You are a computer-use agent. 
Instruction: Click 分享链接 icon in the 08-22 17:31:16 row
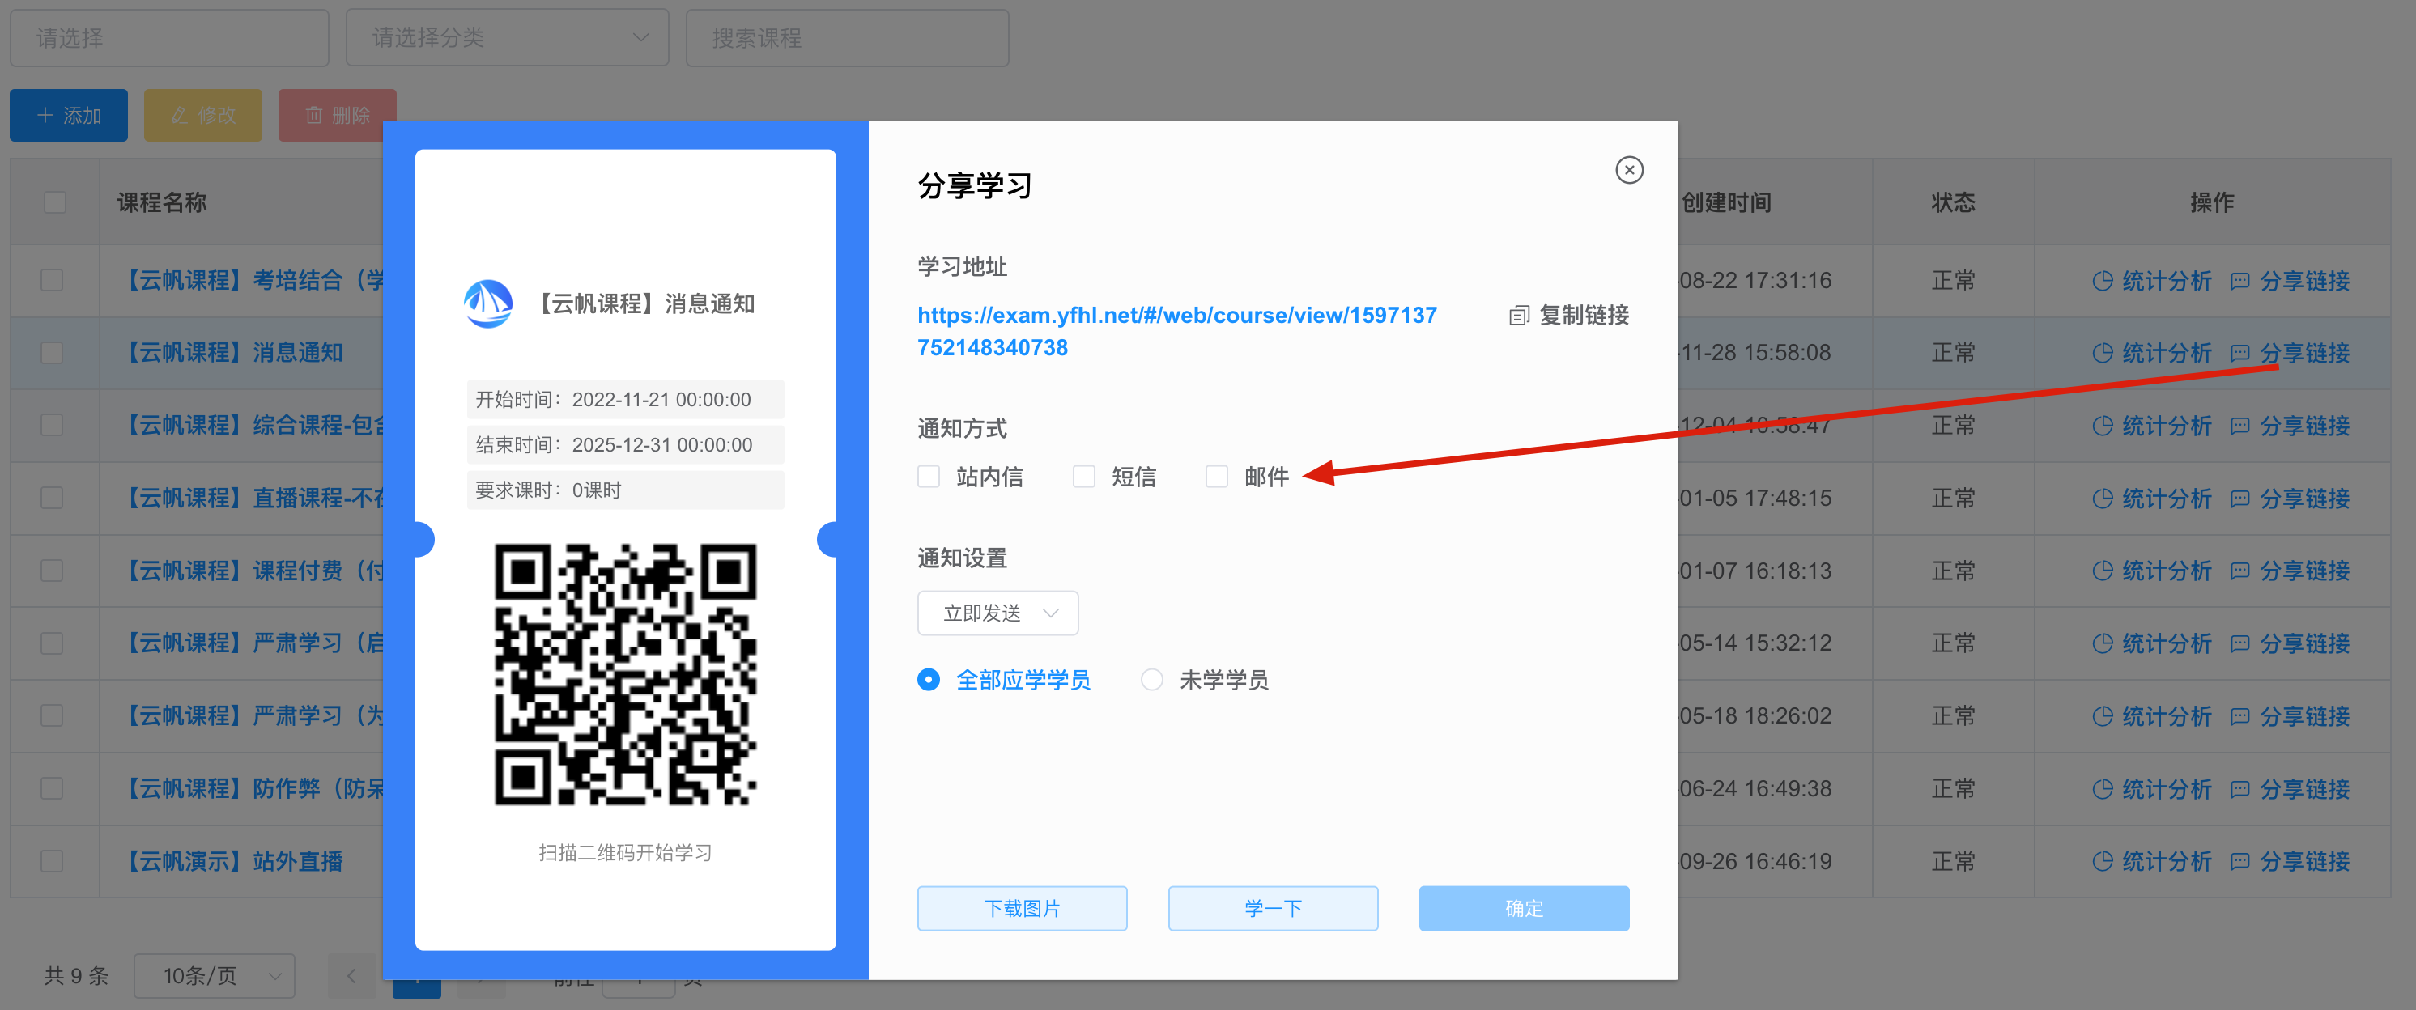click(2239, 280)
